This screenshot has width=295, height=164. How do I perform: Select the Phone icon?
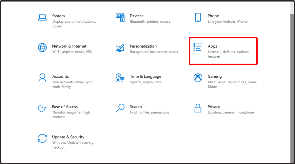[198, 17]
